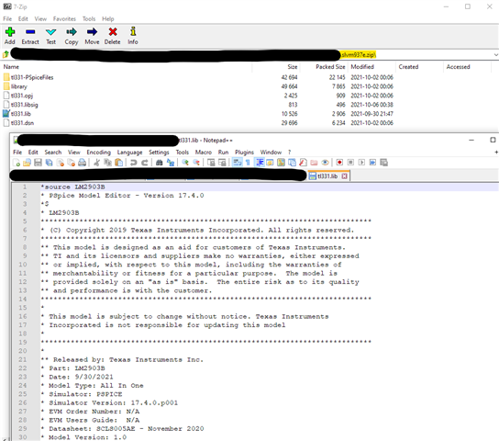Viewport: 499px width, 441px height.
Task: Open the Window menu in Notepad++
Action: tap(271, 153)
